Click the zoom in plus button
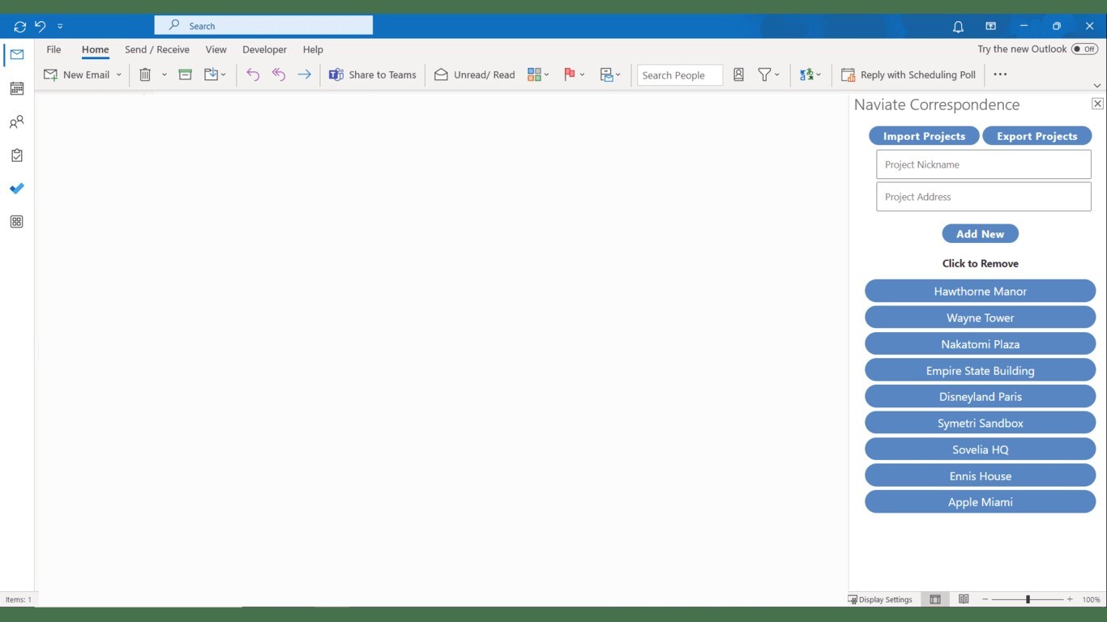Viewport: 1107px width, 622px height. pyautogui.click(x=1070, y=599)
